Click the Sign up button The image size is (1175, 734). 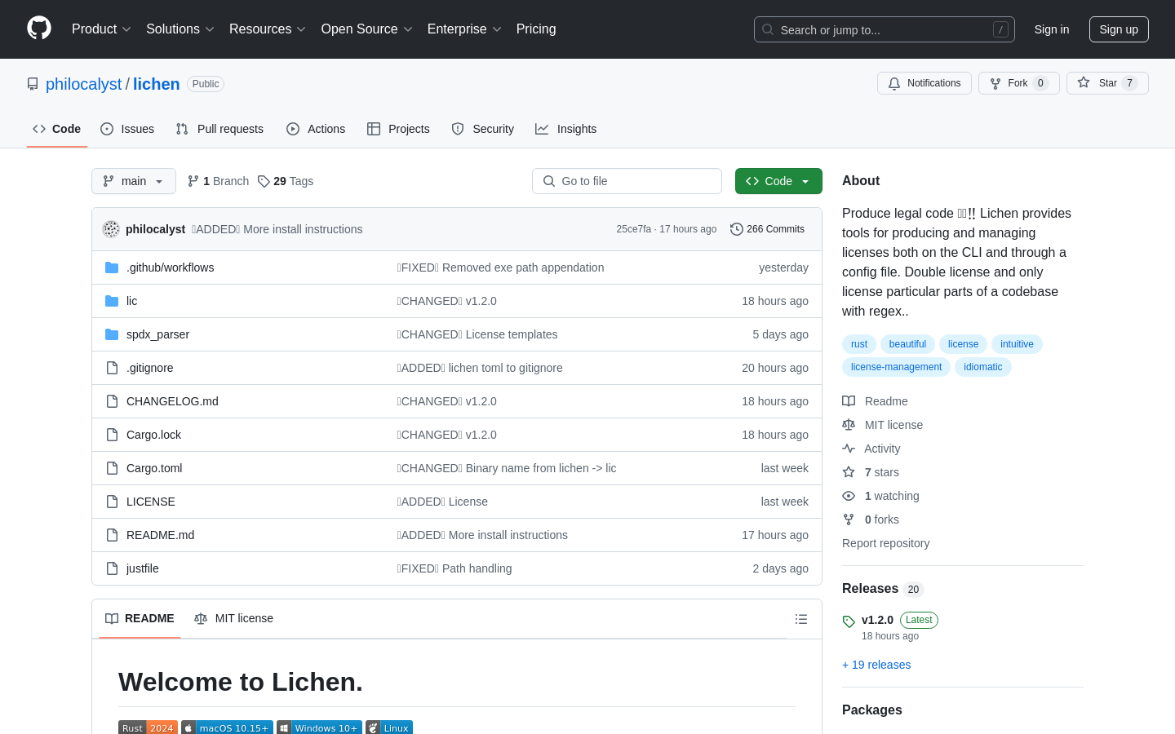[x=1119, y=29]
